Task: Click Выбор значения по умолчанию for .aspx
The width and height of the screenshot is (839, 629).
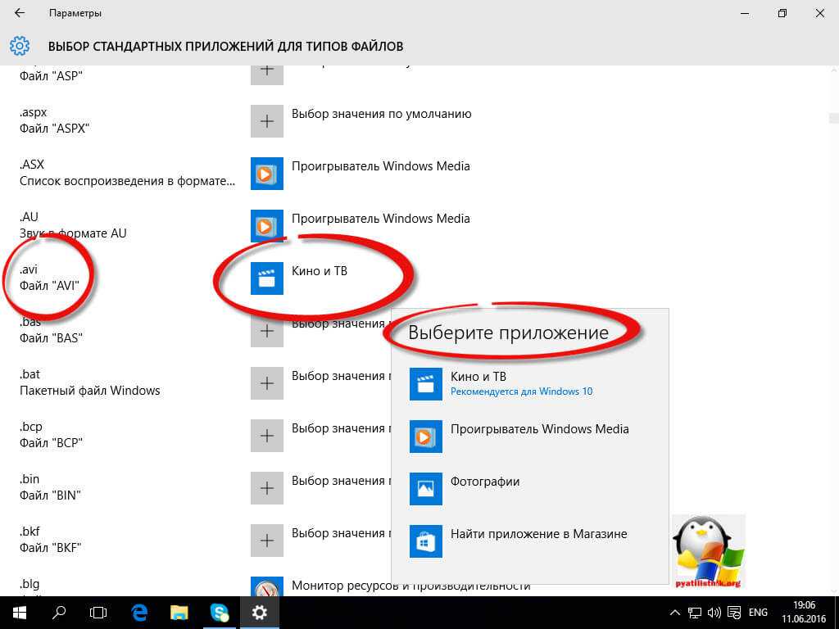Action: pos(381,114)
